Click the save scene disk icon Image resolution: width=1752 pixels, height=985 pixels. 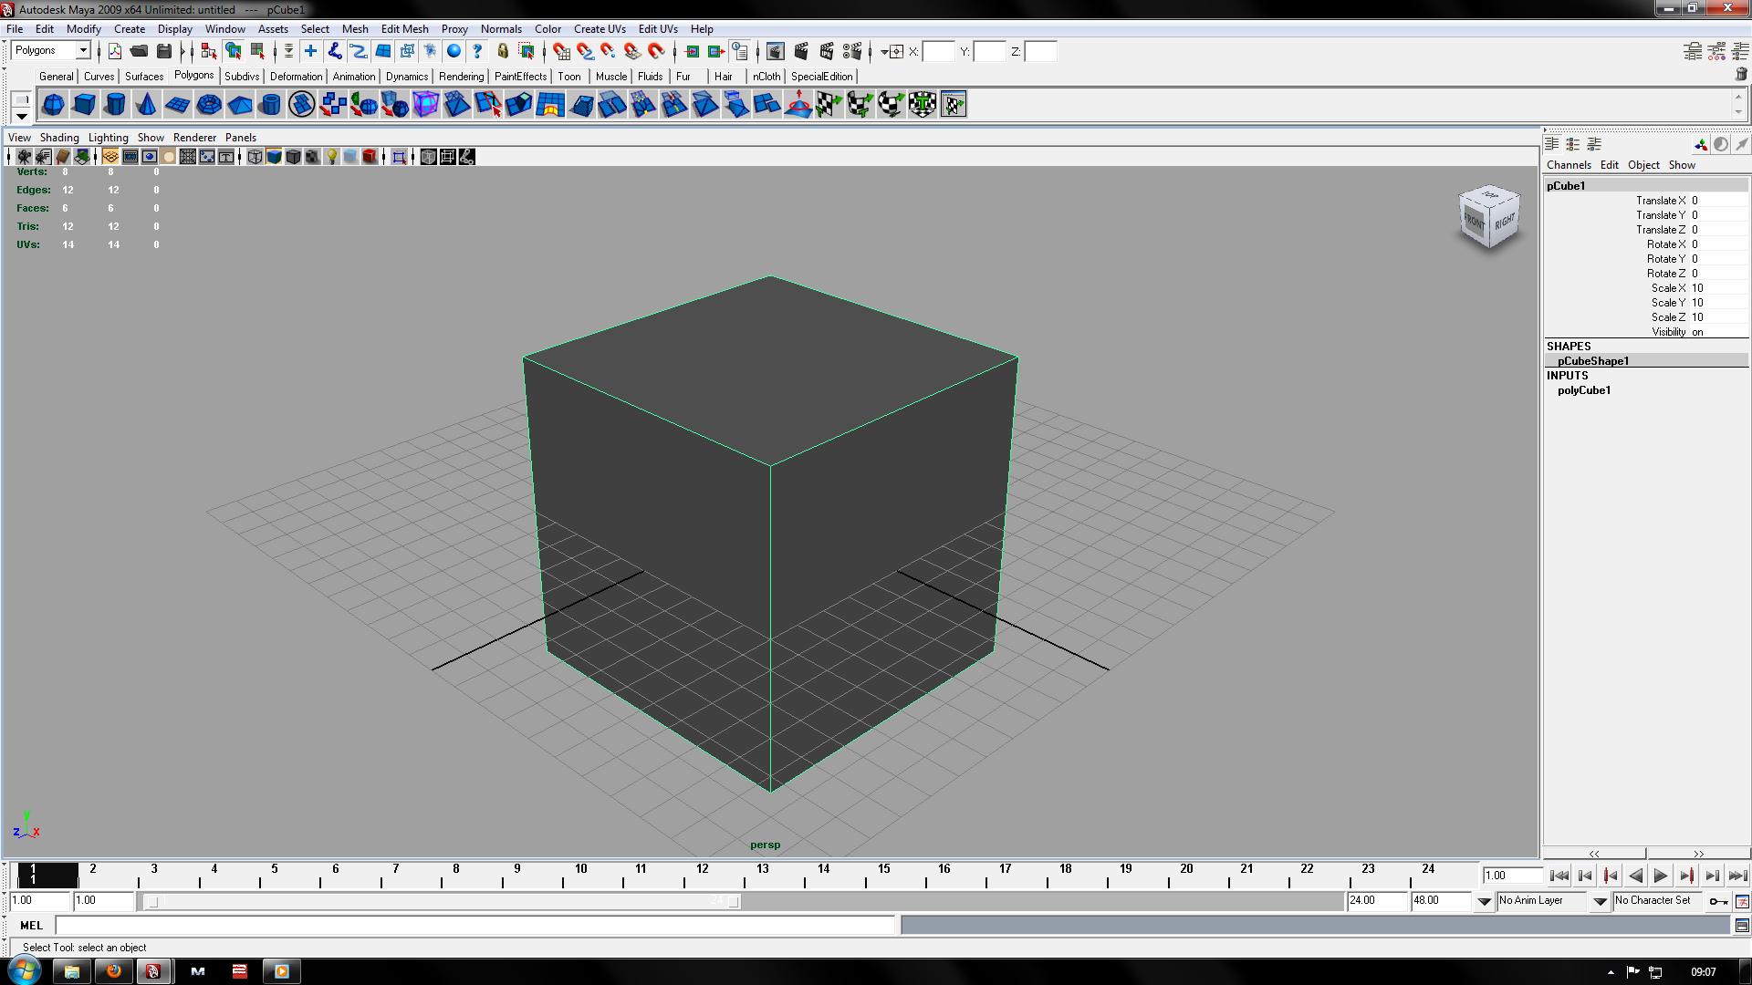click(164, 51)
